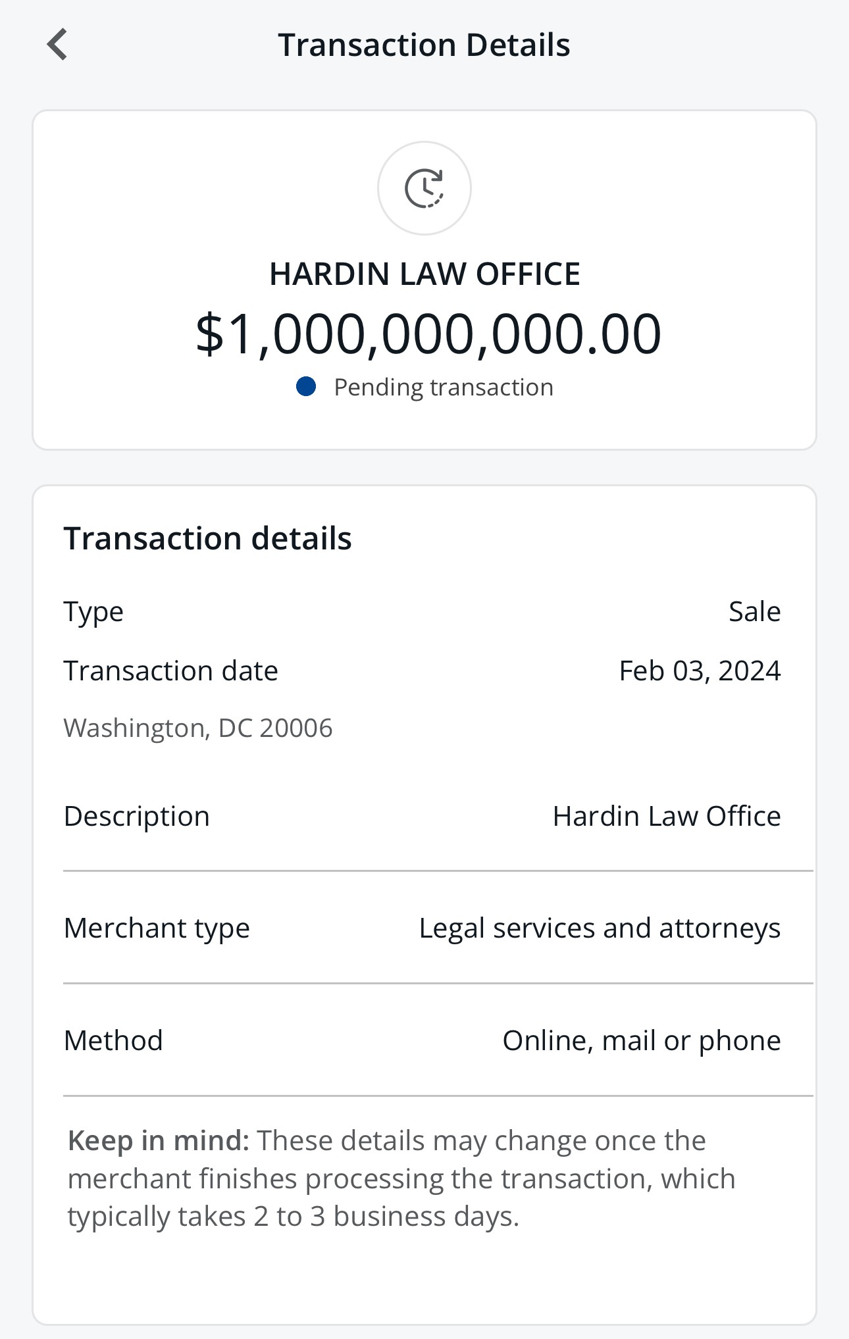Tap the blue pending status dot
Screen dimensions: 849x1339
306,386
